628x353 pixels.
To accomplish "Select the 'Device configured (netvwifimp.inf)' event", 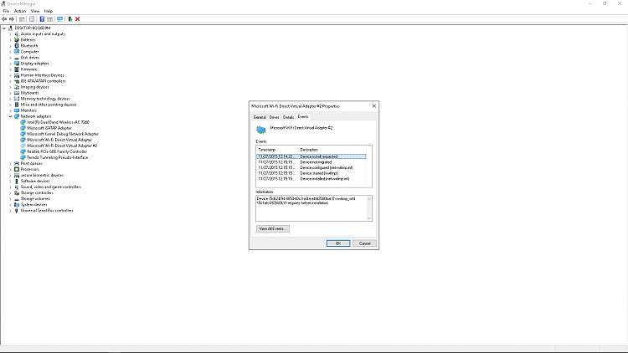I will 311,167.
